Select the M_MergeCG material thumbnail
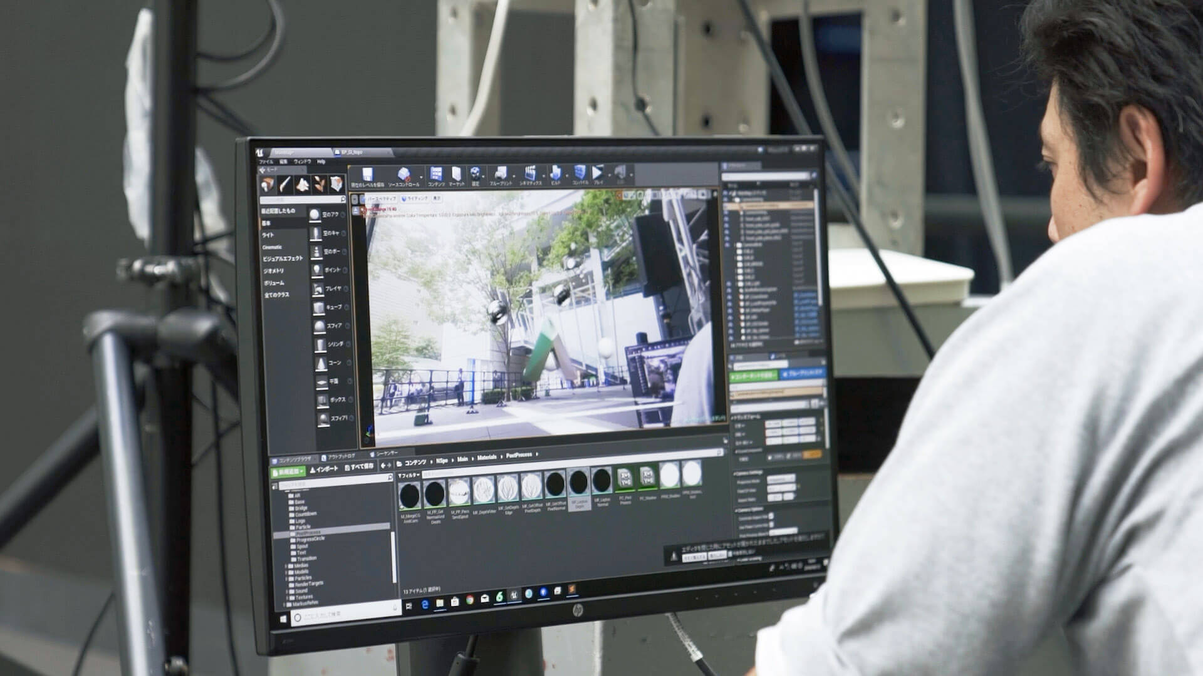Screen dimensions: 1203x676 (x=410, y=498)
